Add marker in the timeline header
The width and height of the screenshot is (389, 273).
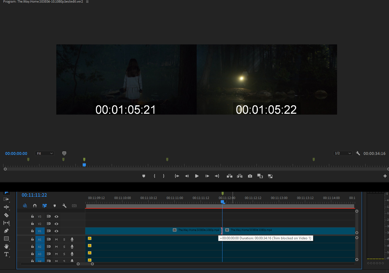click(x=55, y=206)
